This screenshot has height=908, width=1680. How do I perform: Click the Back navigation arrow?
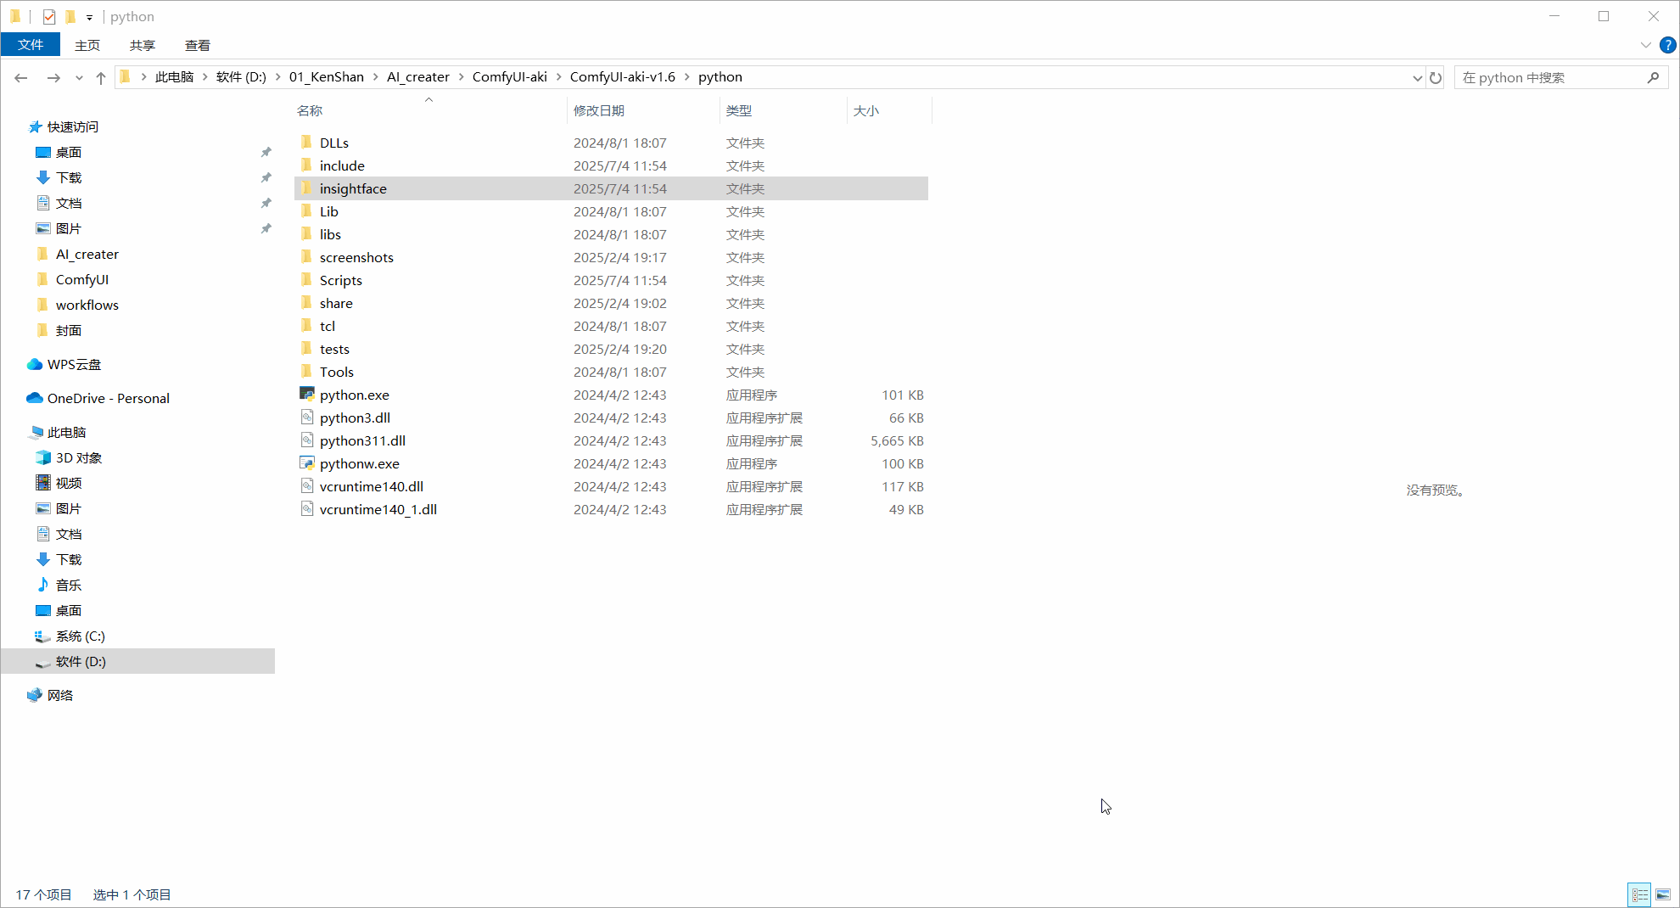tap(21, 78)
